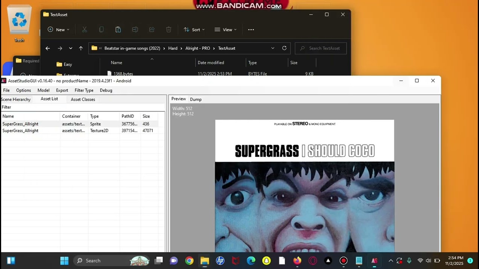Click the Copy icon in the File Explorer toolbar
Screen dimensions: 479x269
pyautogui.click(x=101, y=30)
